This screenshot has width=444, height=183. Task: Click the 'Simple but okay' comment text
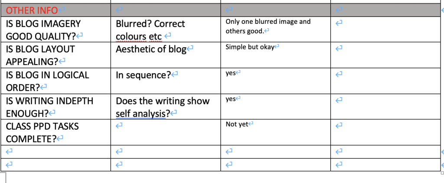coord(250,47)
